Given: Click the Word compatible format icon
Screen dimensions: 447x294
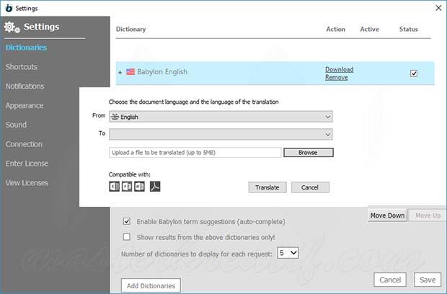Looking at the screenshot, I should point(139,187).
